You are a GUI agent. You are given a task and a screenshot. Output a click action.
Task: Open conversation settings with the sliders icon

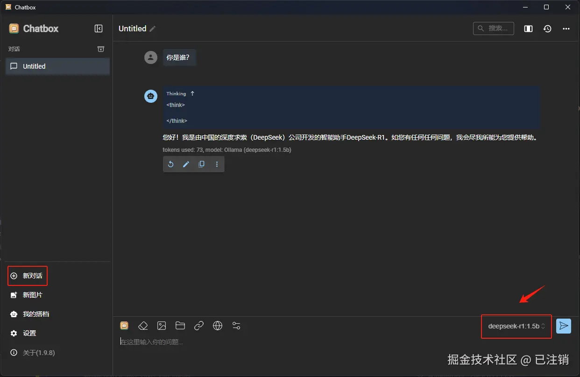pyautogui.click(x=236, y=326)
